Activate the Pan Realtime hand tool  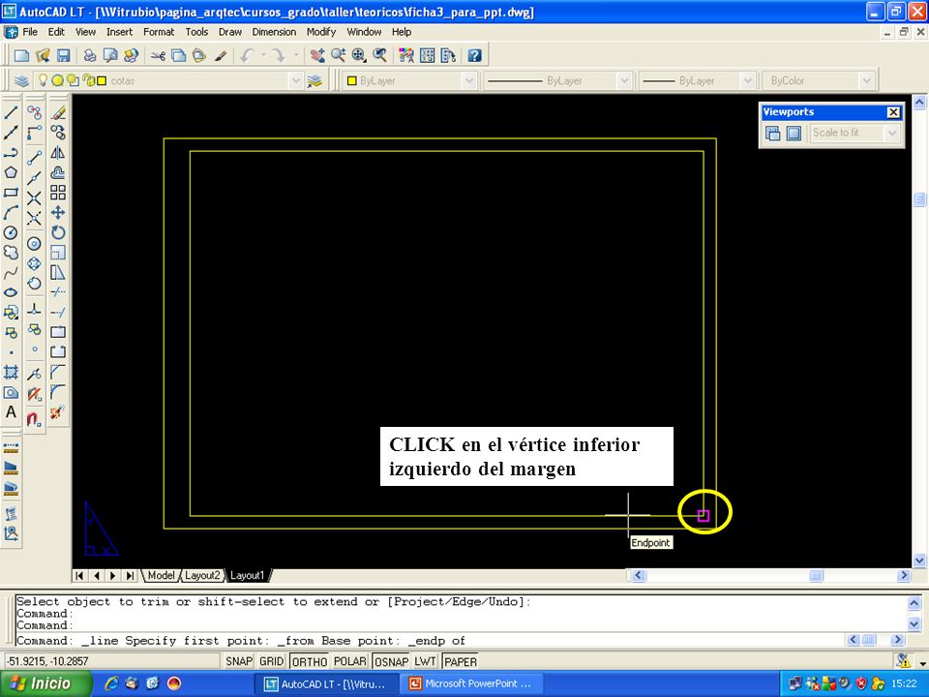coord(317,56)
